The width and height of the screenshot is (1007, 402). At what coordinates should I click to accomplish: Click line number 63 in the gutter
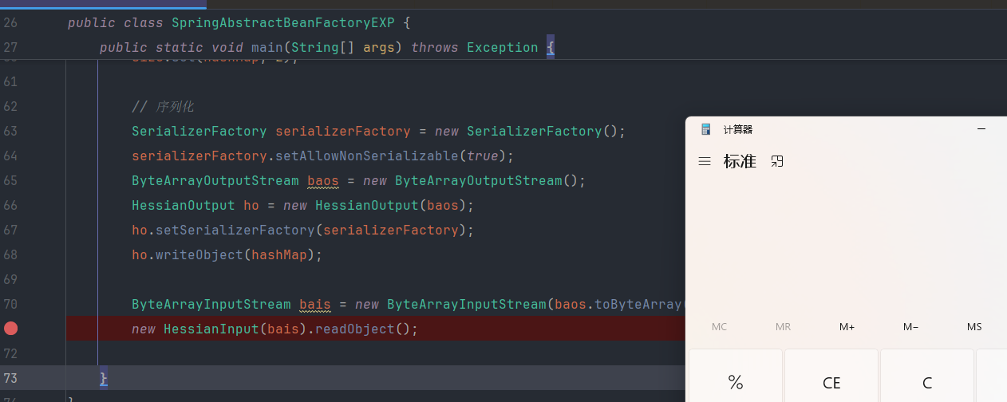point(10,131)
